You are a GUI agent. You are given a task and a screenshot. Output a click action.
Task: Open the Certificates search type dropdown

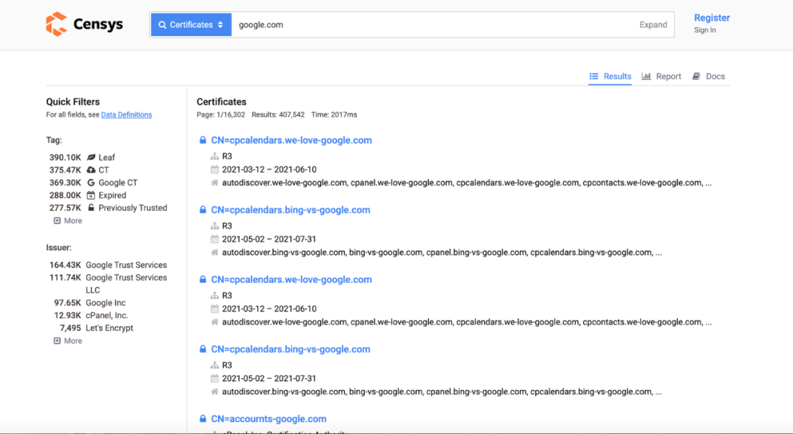click(x=191, y=24)
